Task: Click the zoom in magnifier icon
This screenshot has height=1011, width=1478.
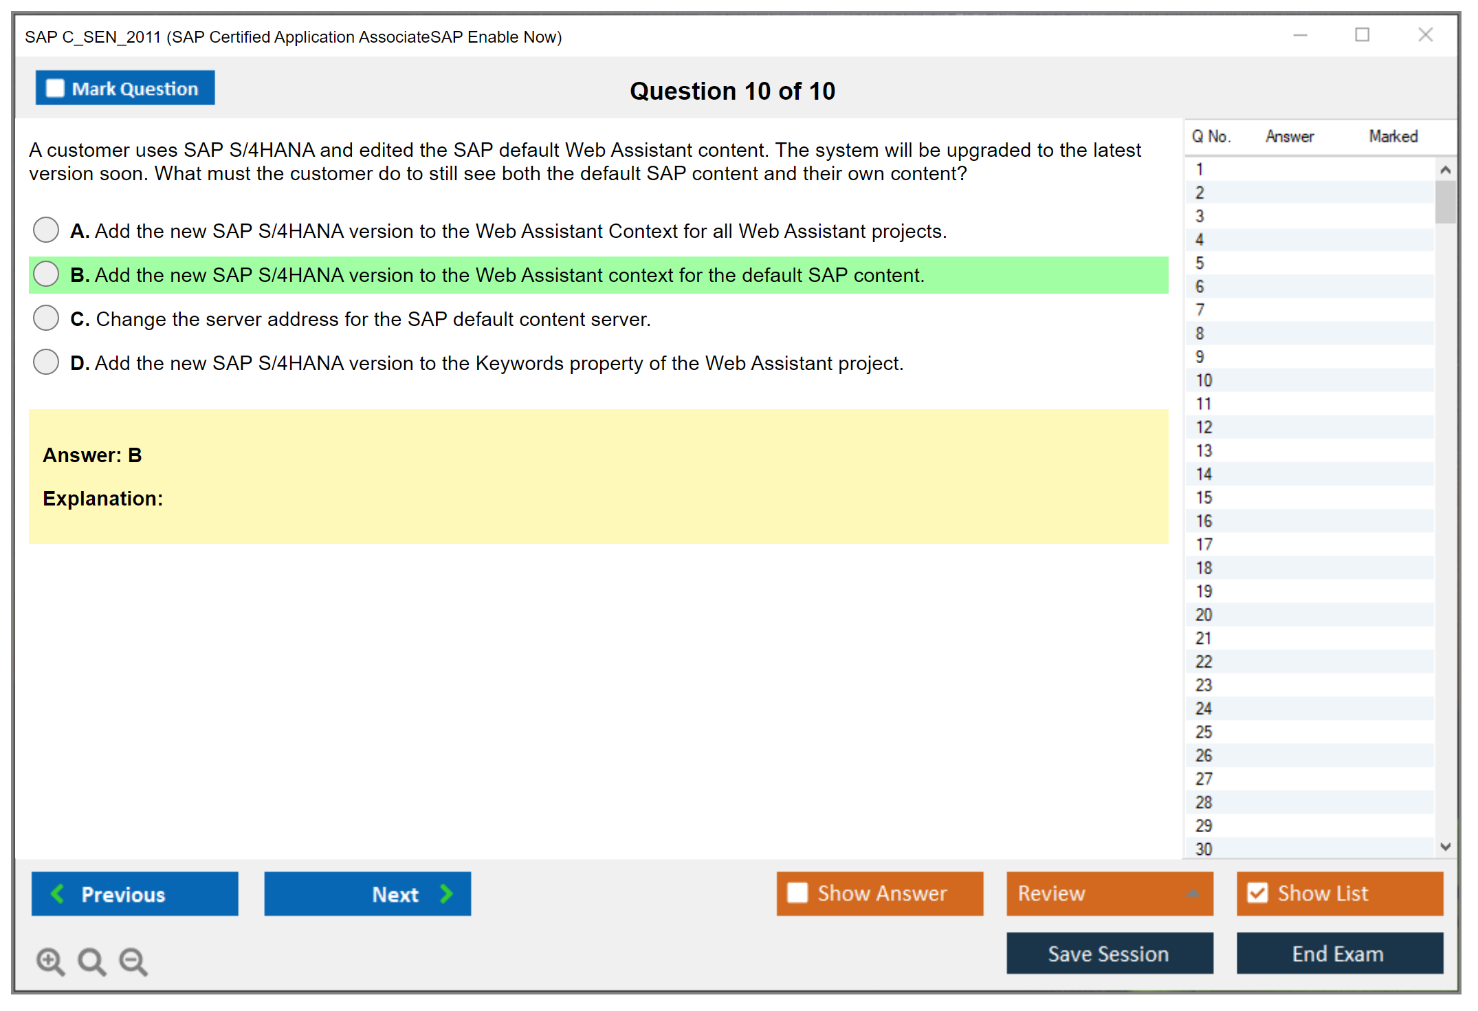Action: click(x=50, y=961)
